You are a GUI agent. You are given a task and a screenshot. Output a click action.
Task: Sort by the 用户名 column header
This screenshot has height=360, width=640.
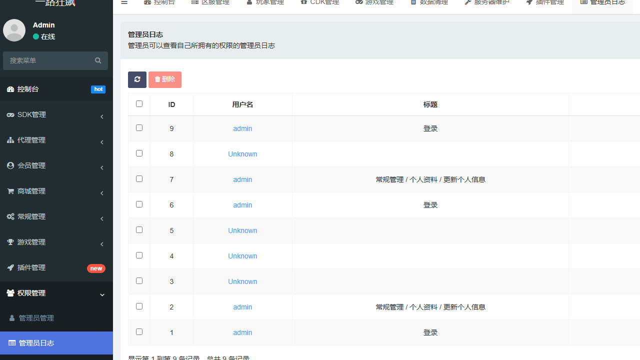[x=242, y=104]
